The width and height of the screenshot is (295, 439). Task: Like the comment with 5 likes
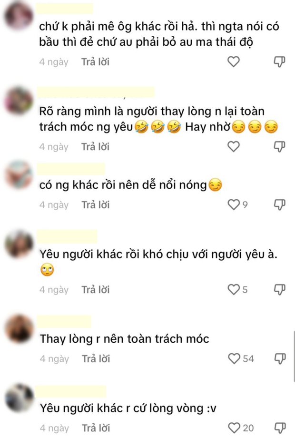[x=234, y=289]
